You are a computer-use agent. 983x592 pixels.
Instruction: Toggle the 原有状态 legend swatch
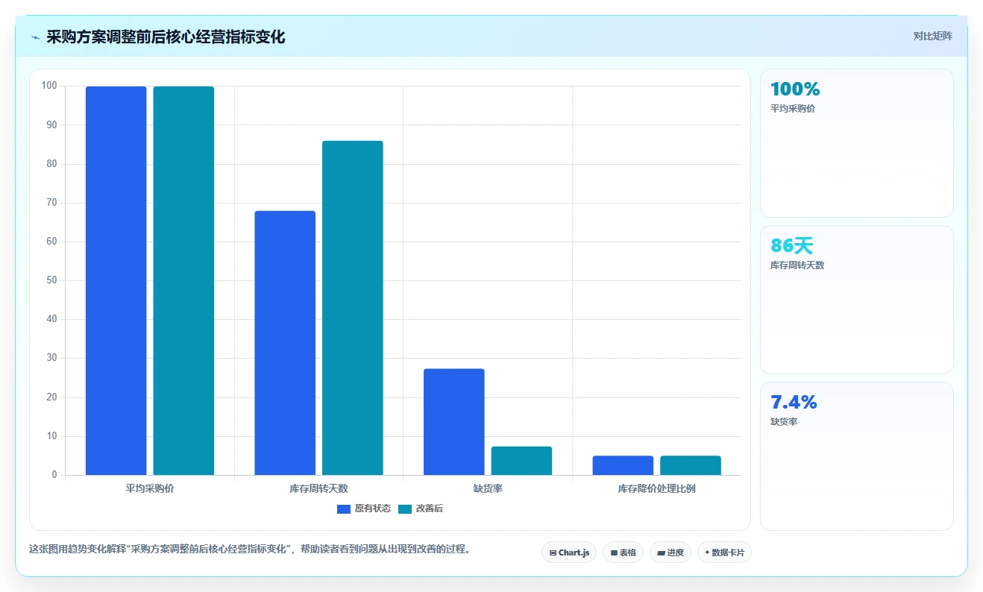(344, 508)
